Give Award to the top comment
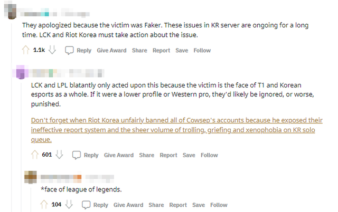338x212 pixels. point(112,51)
